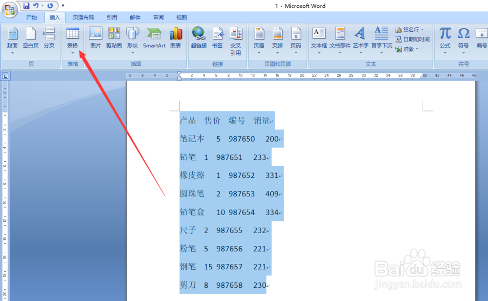The image size is (488, 301).
Task: Click the tab stop selector on ruler
Action: coord(5,76)
